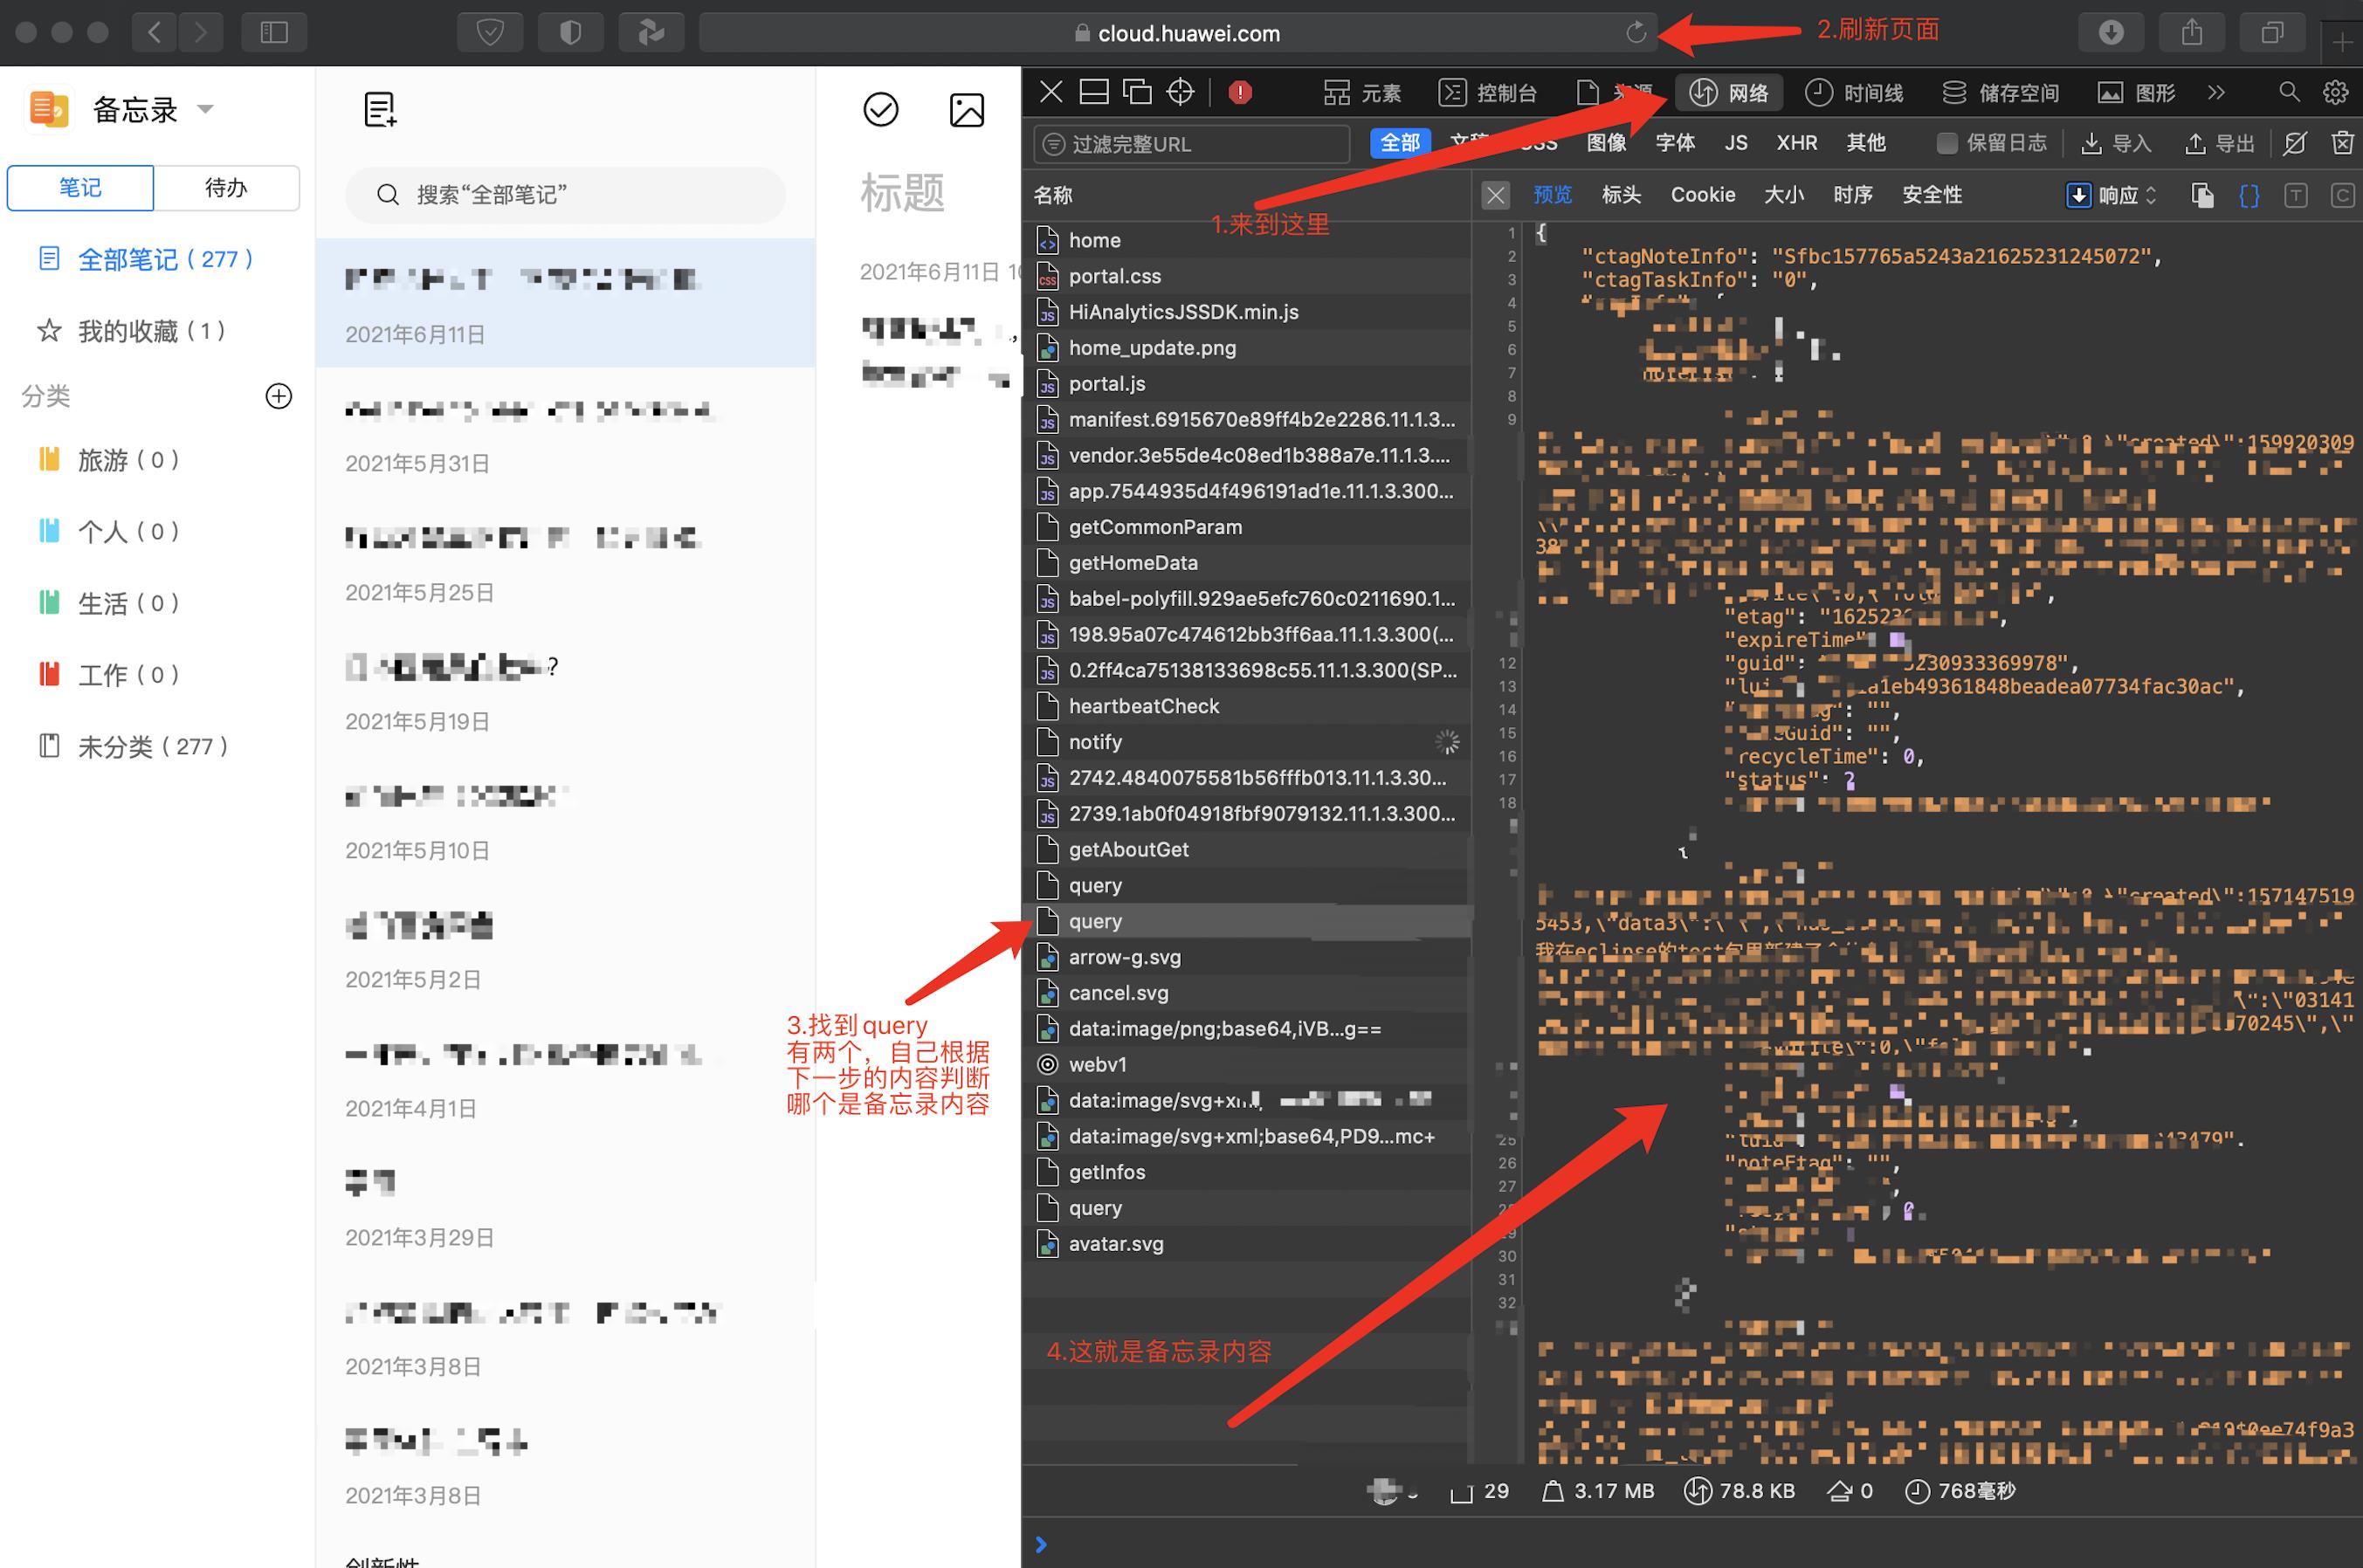The image size is (2363, 1568).
Task: Select the 旅游 (0) category
Action: (110, 460)
